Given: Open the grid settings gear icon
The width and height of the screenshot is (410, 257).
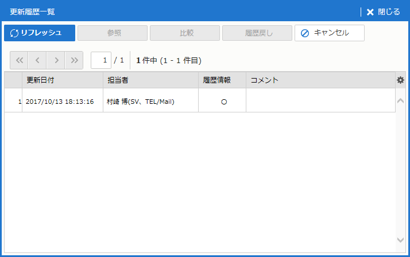Looking at the screenshot, I should [x=400, y=80].
